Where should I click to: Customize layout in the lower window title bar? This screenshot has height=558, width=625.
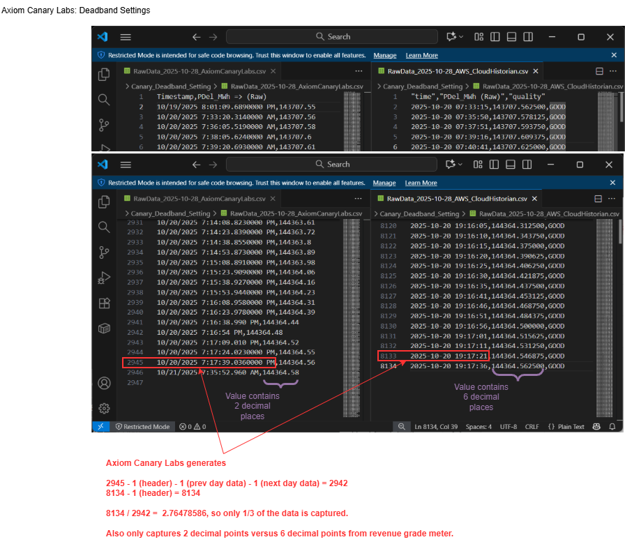coord(478,165)
